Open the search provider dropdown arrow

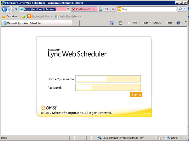184,9
